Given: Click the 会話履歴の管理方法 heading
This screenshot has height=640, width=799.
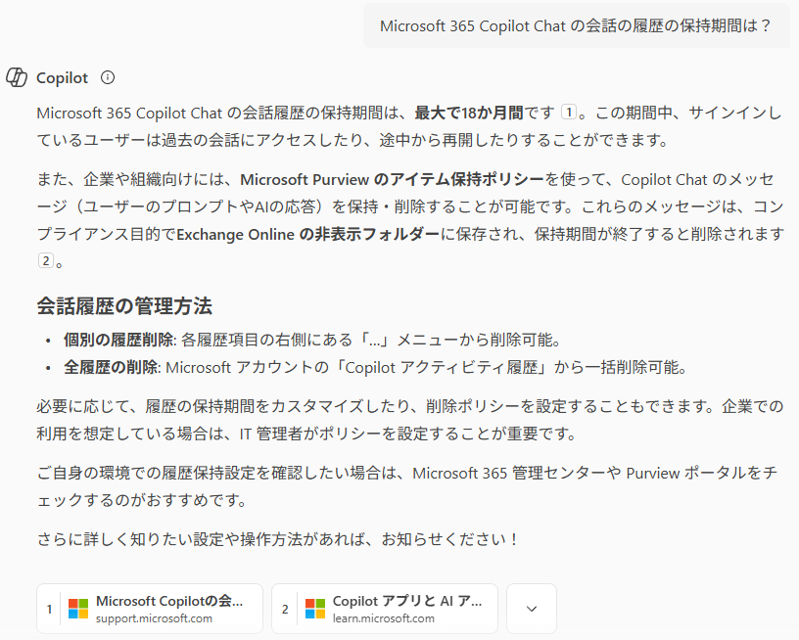Looking at the screenshot, I should pos(124,306).
